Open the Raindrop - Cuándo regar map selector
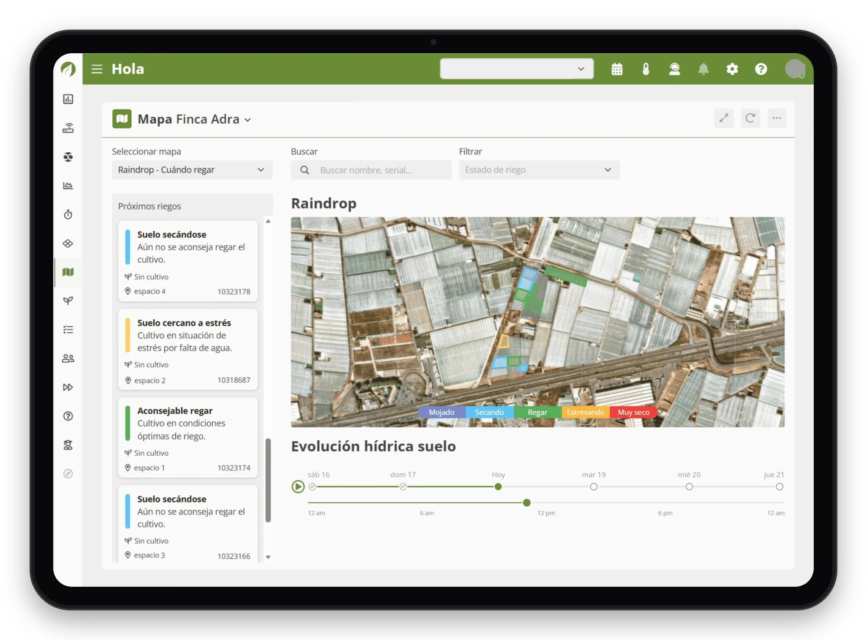This screenshot has height=640, width=867. pos(192,170)
